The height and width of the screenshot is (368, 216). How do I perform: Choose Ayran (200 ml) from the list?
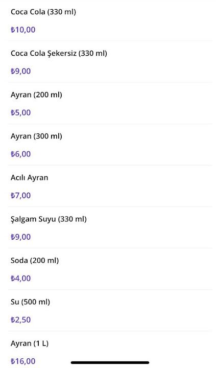[110, 103]
